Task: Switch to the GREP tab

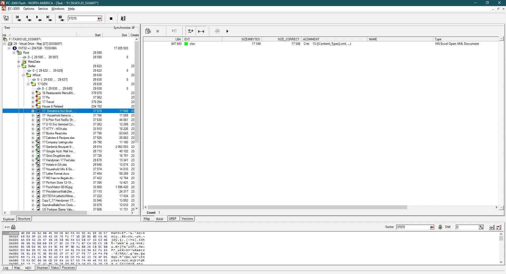Action: pyautogui.click(x=173, y=219)
